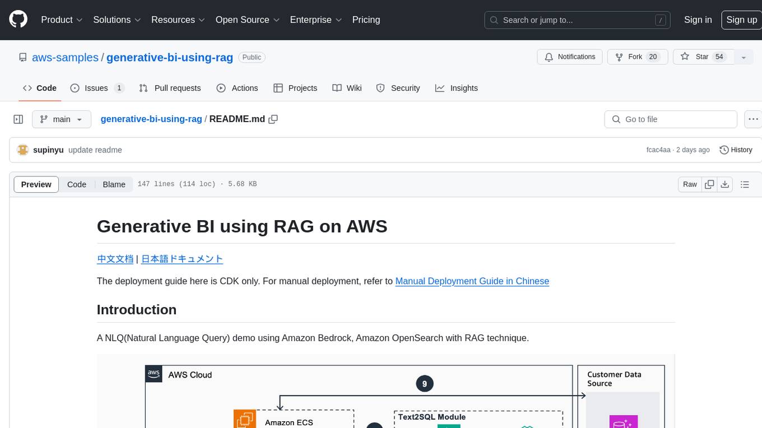Open the aws-samples owner page
The height and width of the screenshot is (428, 762).
[x=65, y=57]
